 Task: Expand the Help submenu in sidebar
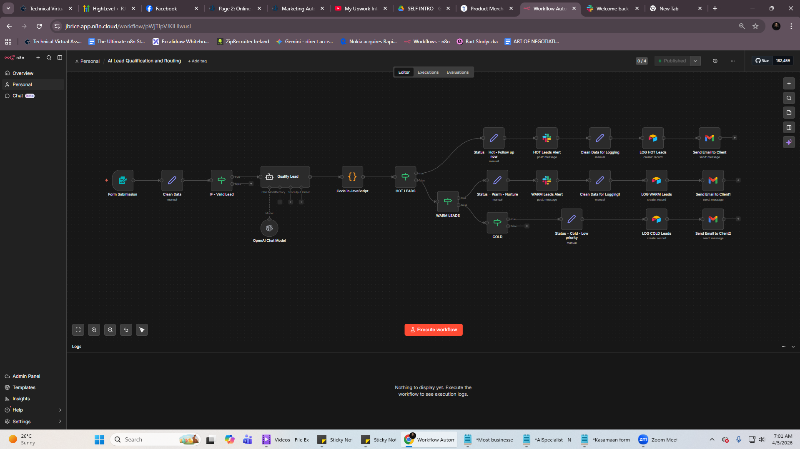pyautogui.click(x=60, y=410)
